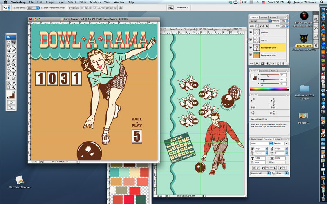Switch to the History tab
Screen dimensions: 327x204
pos(264,17)
